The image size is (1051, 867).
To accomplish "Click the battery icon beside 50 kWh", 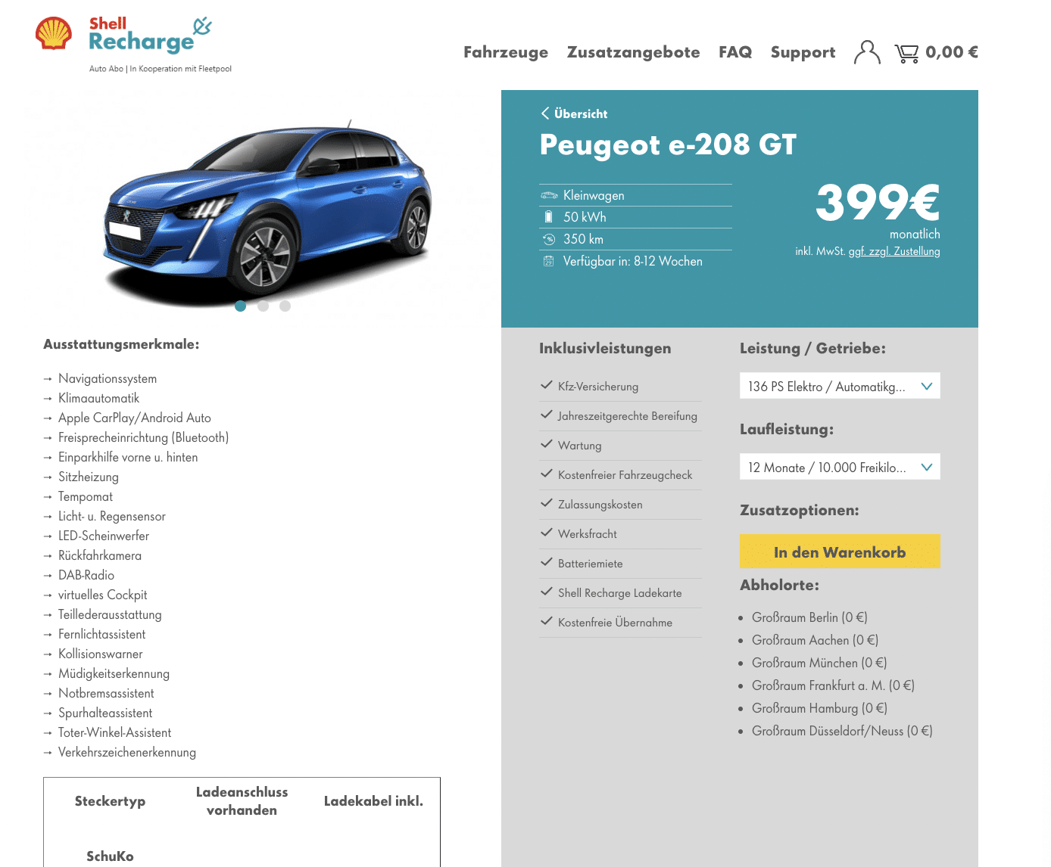I will pyautogui.click(x=549, y=217).
